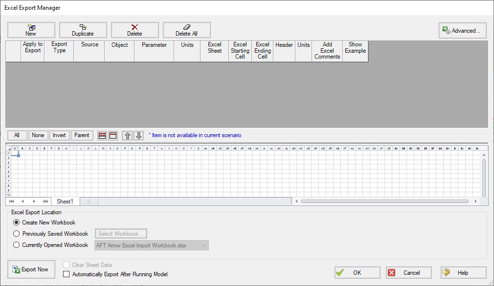Open the currently opened workbook dropdown
This screenshot has height=286, width=494.
coord(152,245)
